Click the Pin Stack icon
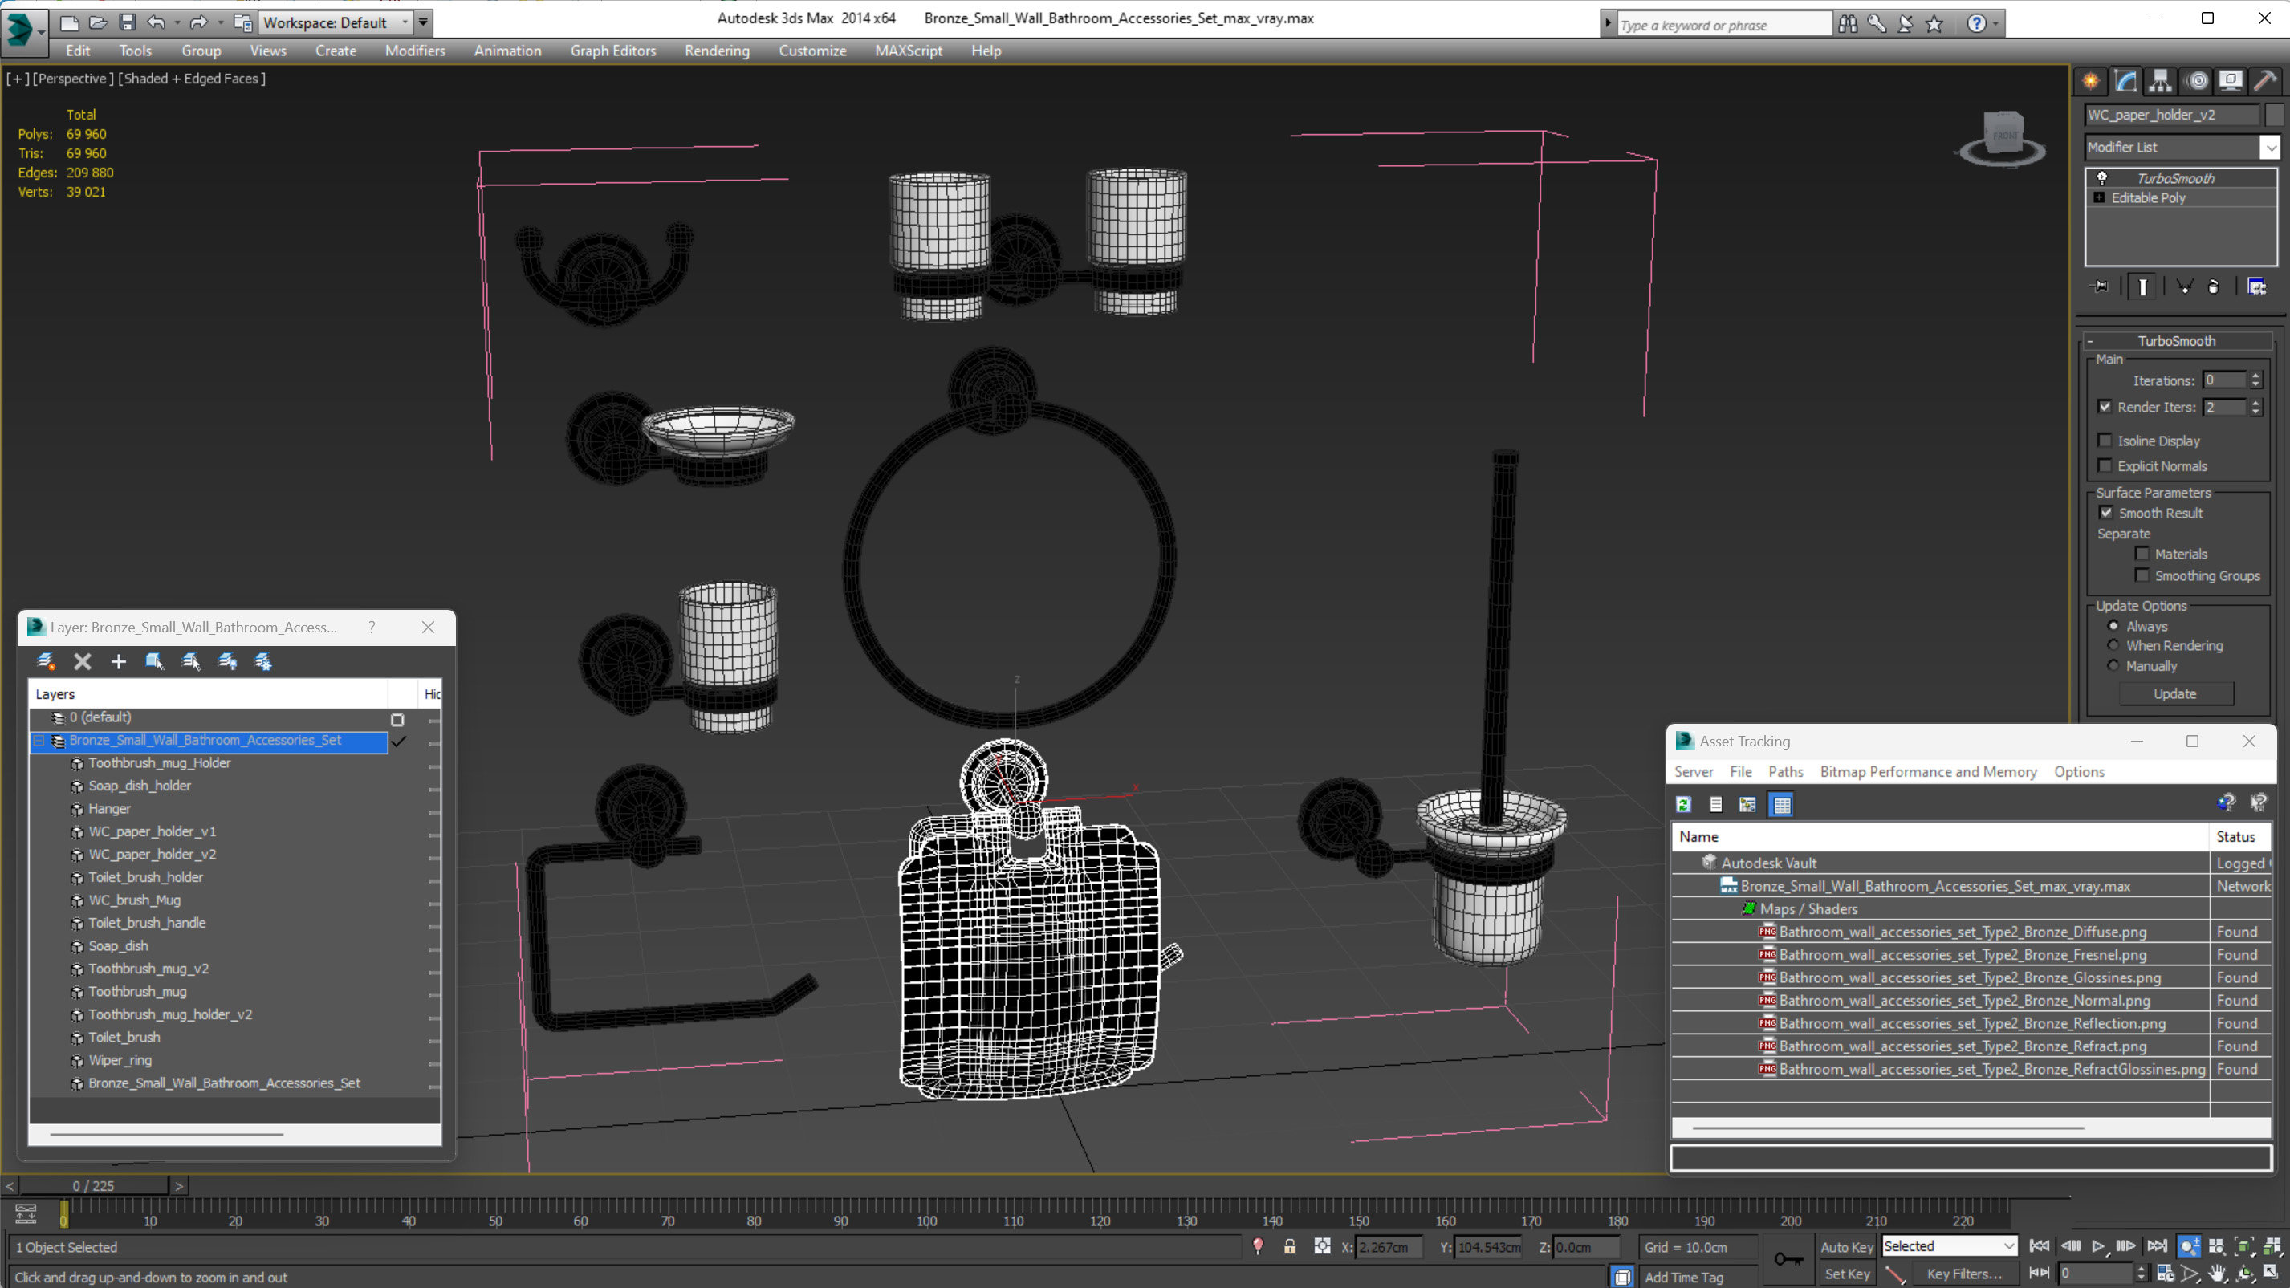The width and height of the screenshot is (2290, 1288). pos(2100,286)
